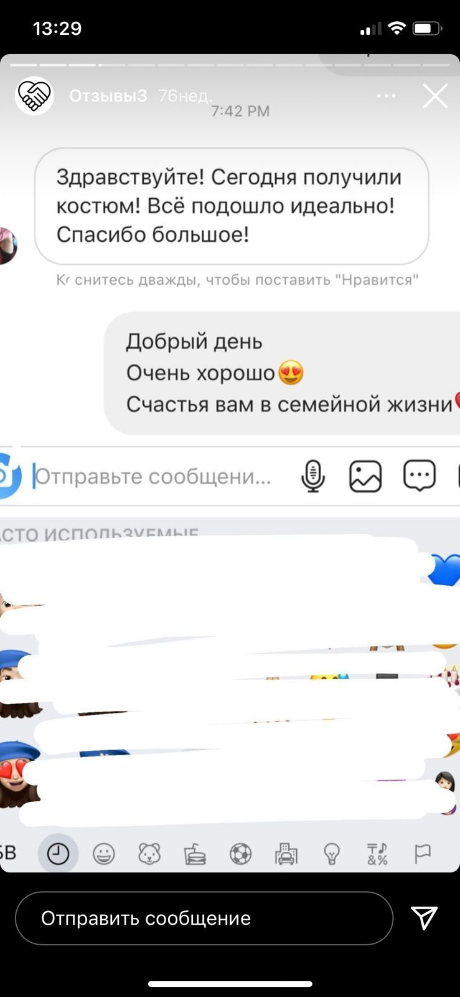460x997 pixels.
Task: Open the photo gallery image icon
Action: click(365, 476)
